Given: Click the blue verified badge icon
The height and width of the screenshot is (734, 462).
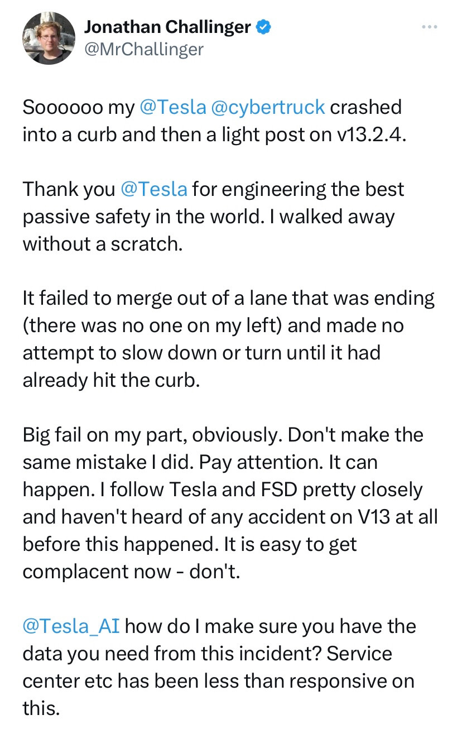Looking at the screenshot, I should pos(263,26).
